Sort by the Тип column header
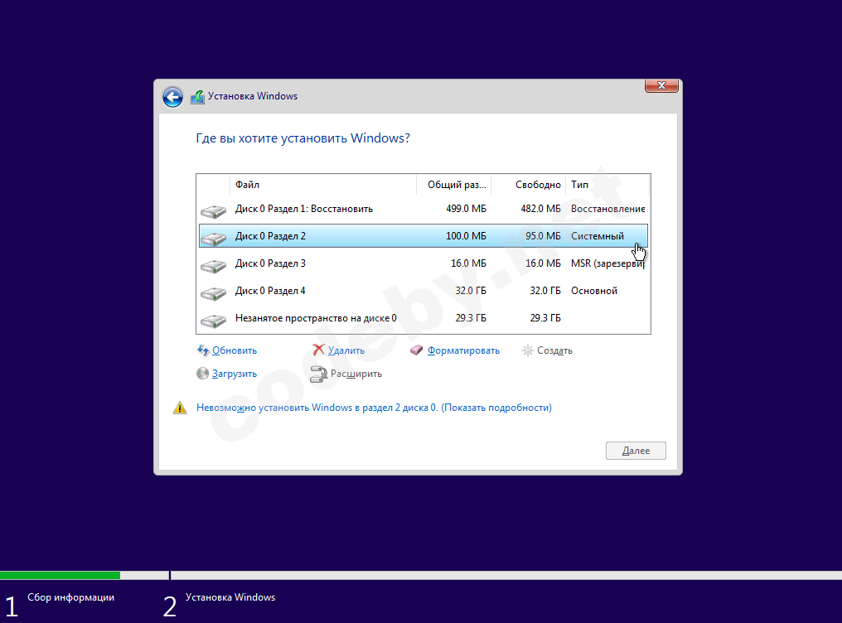Screen dimensions: 842x623 point(607,185)
